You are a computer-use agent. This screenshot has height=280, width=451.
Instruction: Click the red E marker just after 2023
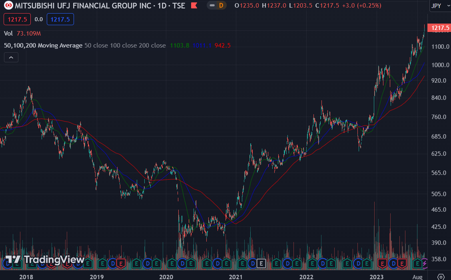pos(382,263)
